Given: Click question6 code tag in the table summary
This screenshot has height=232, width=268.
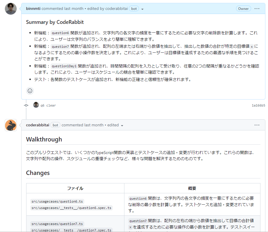Looking at the screenshot, I should (138, 199).
